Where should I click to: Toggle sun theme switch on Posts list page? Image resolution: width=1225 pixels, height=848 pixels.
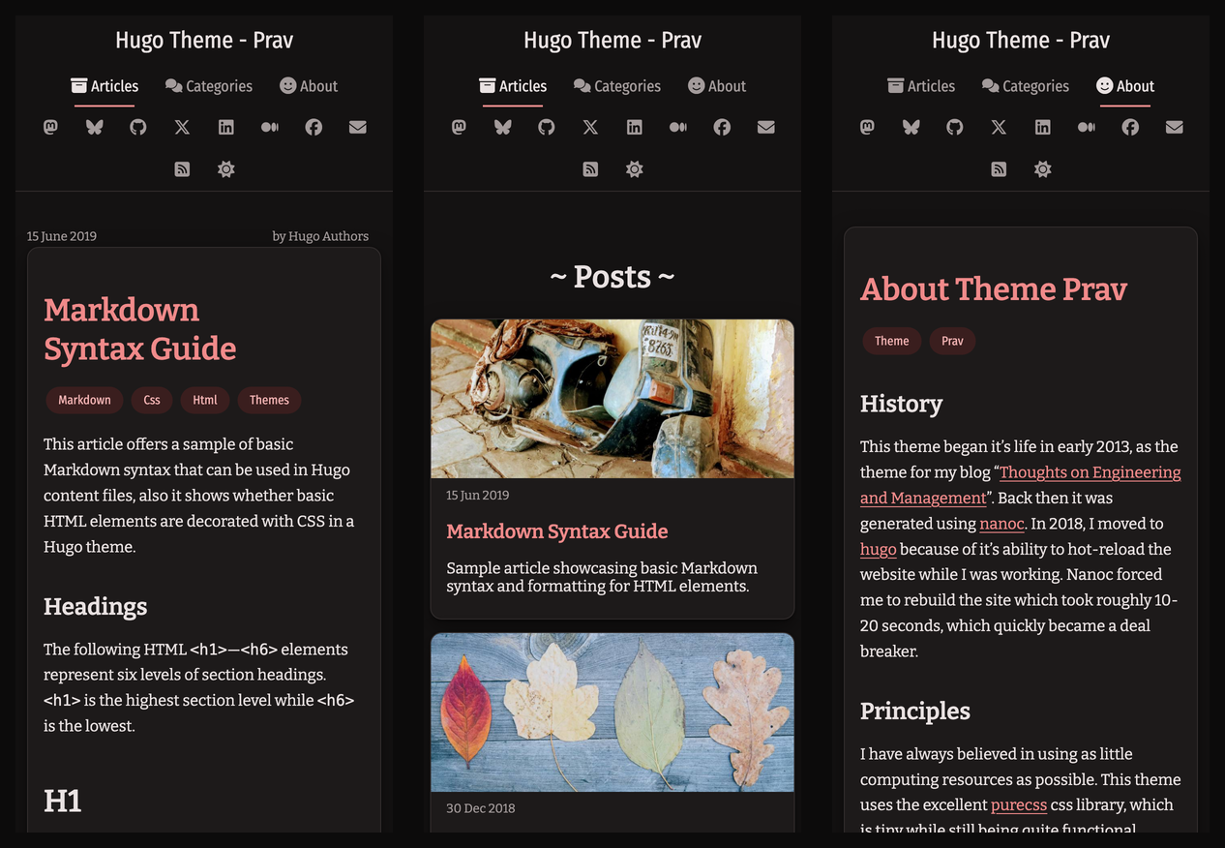tap(635, 169)
